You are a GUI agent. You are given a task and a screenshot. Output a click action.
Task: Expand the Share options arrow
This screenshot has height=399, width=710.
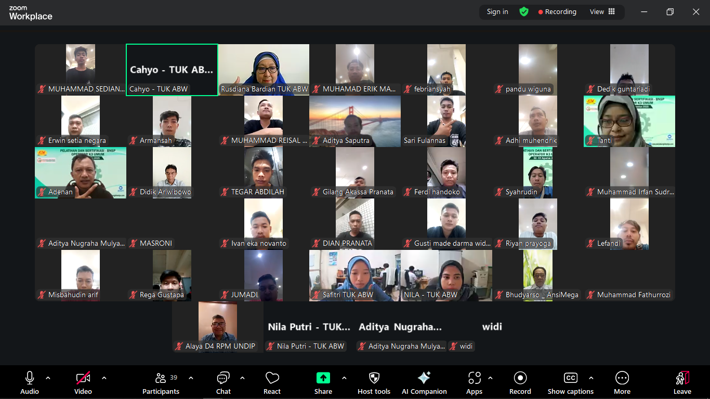(x=344, y=378)
